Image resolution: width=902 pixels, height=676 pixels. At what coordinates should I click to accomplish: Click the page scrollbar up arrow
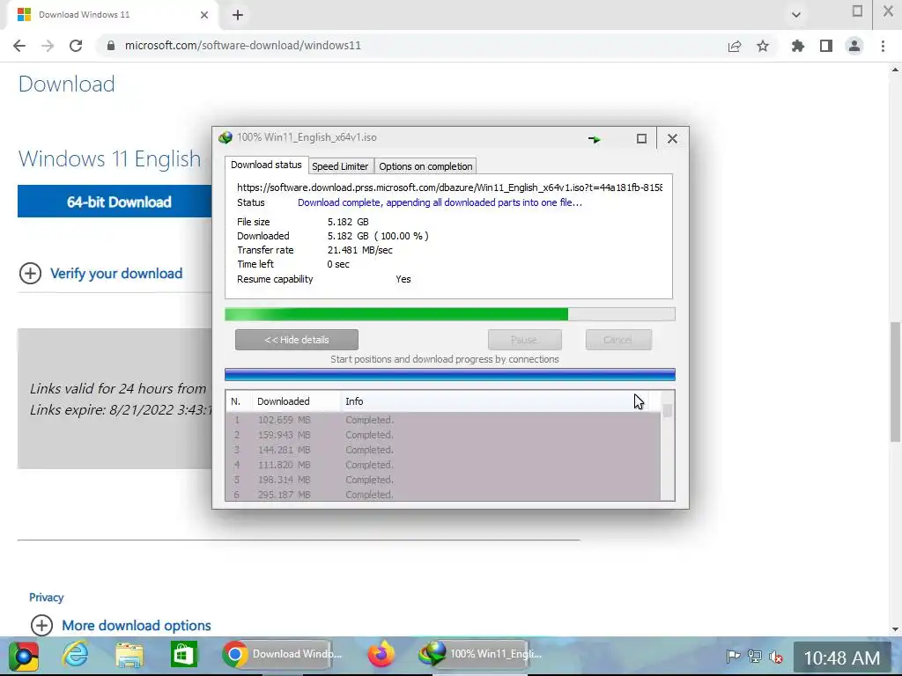coord(895,70)
